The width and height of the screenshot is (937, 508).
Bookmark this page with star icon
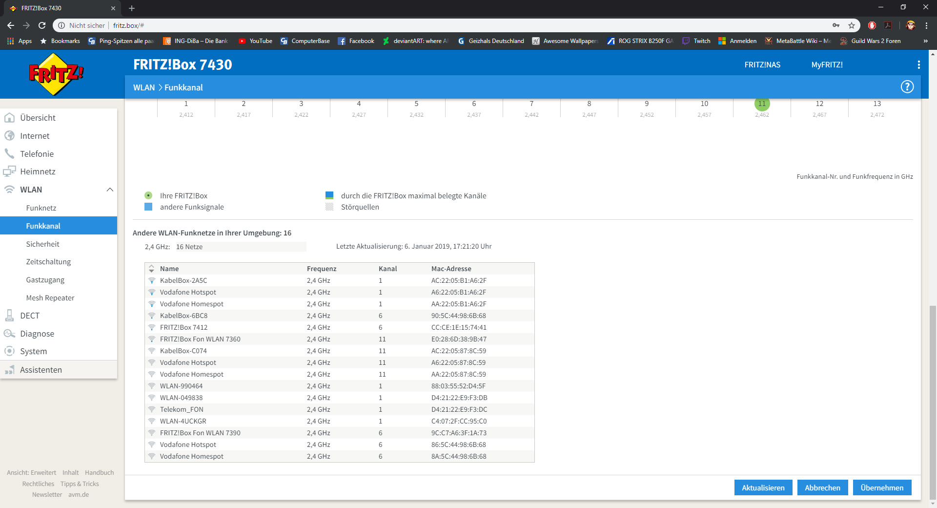pyautogui.click(x=852, y=25)
